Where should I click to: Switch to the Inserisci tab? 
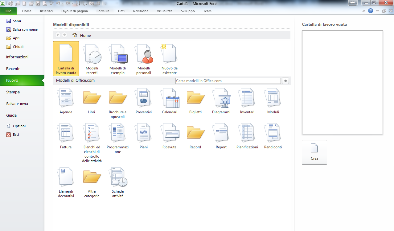(46, 11)
